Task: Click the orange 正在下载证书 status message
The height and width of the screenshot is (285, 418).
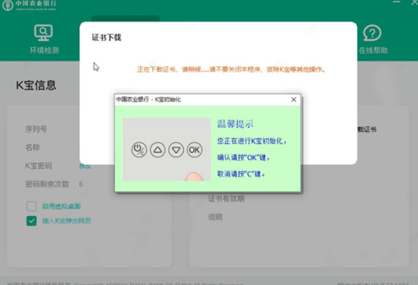Action: pyautogui.click(x=231, y=69)
